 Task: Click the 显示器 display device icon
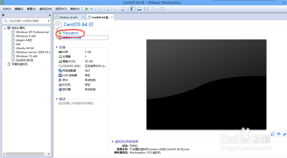click(60, 90)
